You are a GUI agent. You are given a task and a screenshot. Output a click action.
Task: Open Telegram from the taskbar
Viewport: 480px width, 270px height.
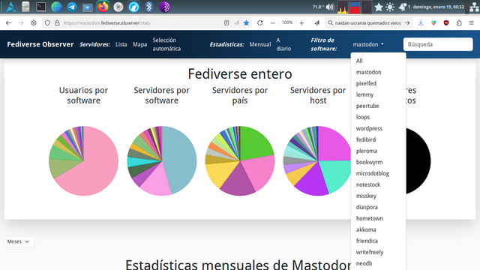click(x=72, y=7)
